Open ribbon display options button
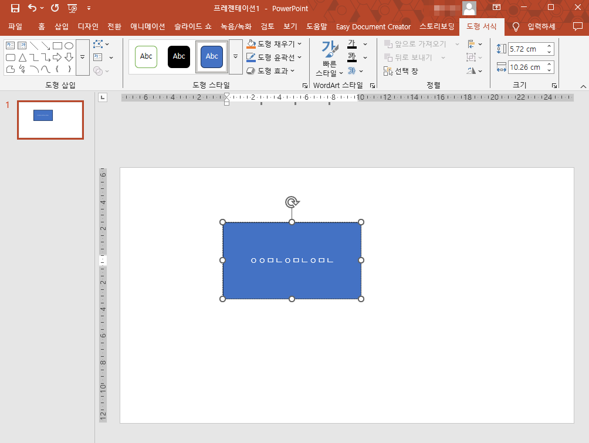This screenshot has height=443, width=589. coord(496,7)
